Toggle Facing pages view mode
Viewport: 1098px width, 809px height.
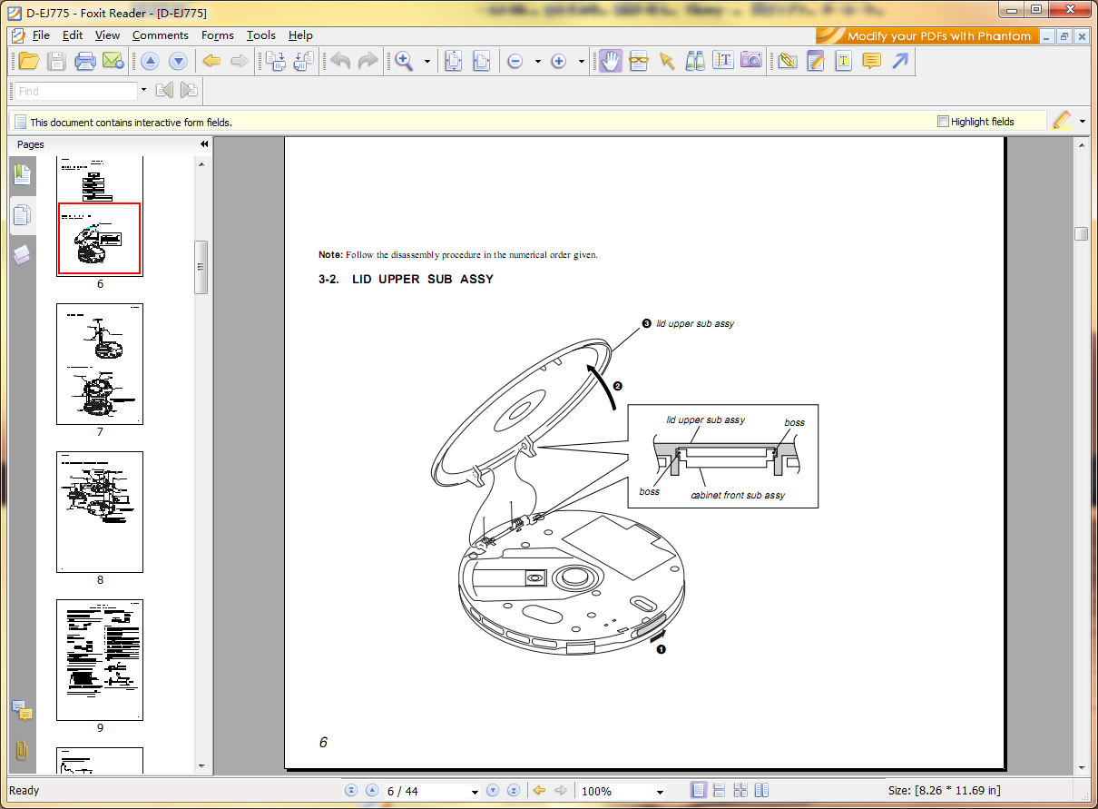coord(740,790)
